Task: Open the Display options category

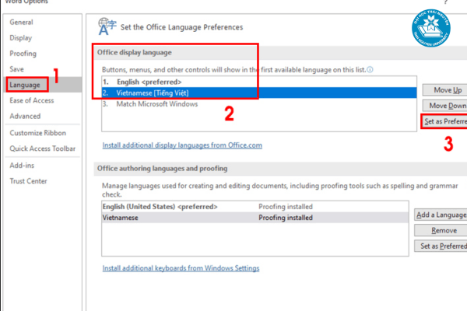Action: pyautogui.click(x=20, y=38)
